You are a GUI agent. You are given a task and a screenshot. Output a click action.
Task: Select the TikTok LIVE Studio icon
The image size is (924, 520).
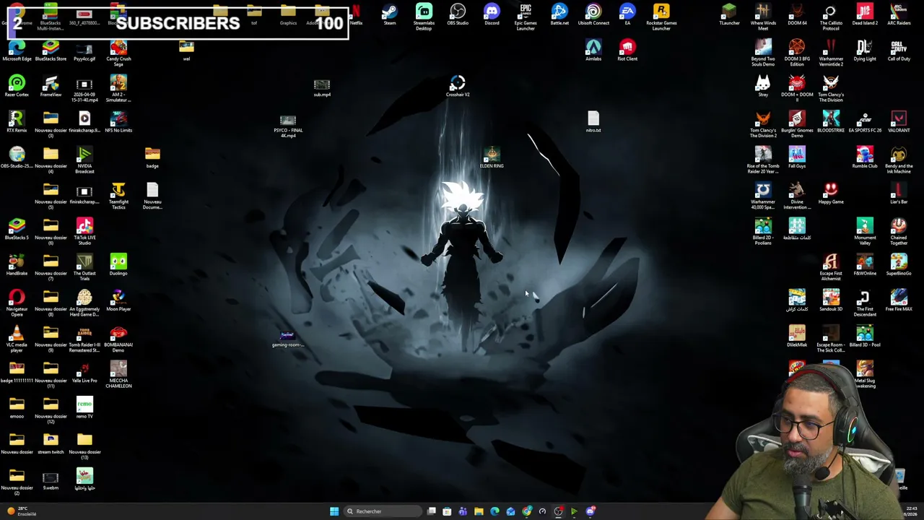[x=84, y=232]
